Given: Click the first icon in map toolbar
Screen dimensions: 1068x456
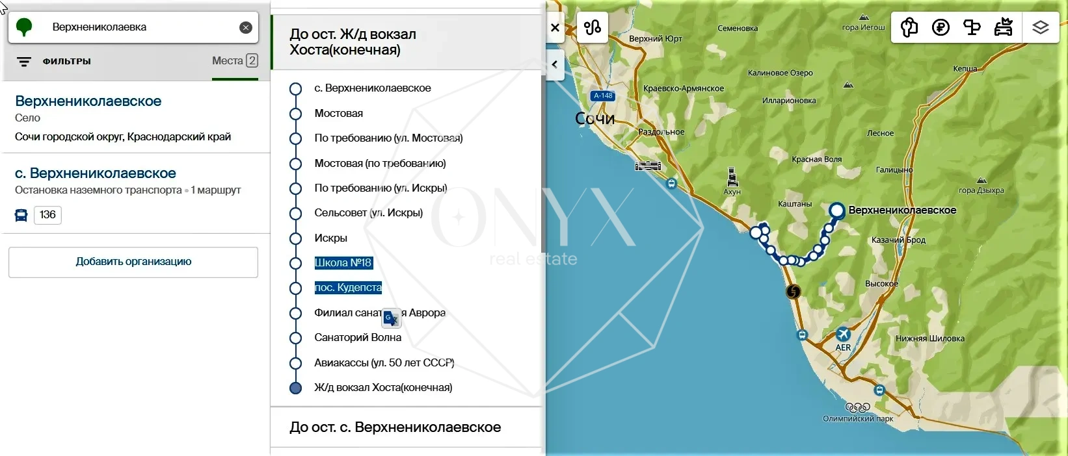Looking at the screenshot, I should click(x=909, y=28).
